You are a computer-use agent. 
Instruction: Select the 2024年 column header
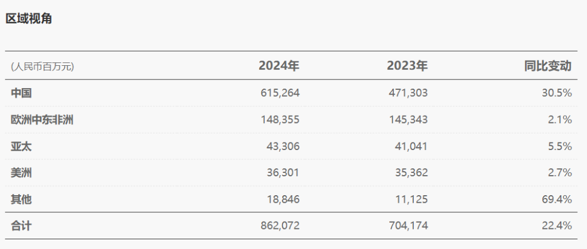click(x=279, y=66)
